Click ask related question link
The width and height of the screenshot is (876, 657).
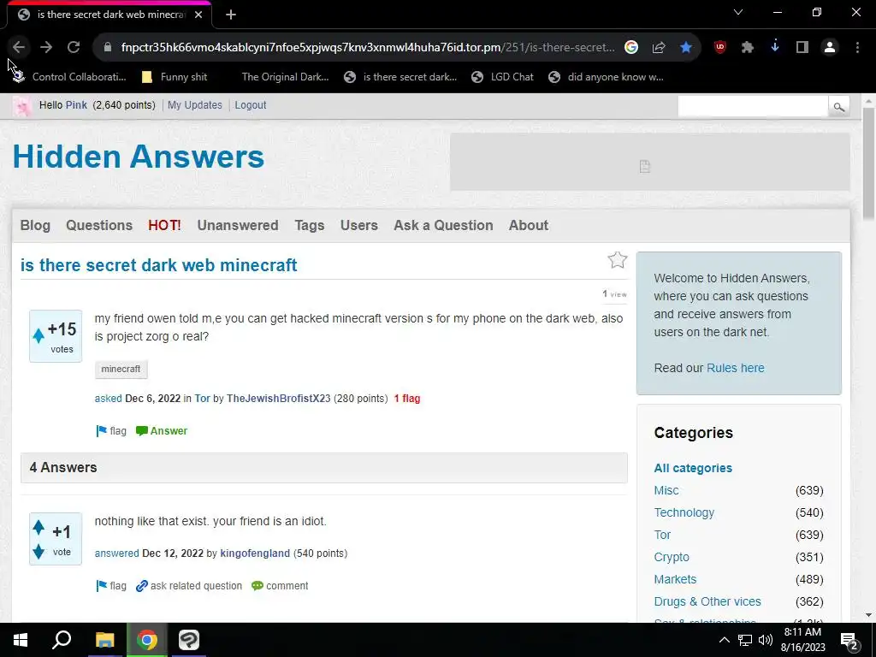pos(189,585)
